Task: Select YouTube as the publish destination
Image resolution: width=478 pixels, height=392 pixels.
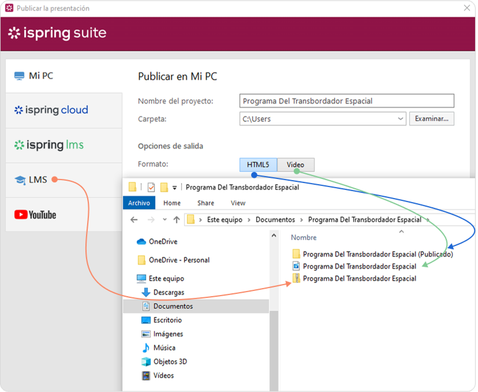Action: coord(35,215)
